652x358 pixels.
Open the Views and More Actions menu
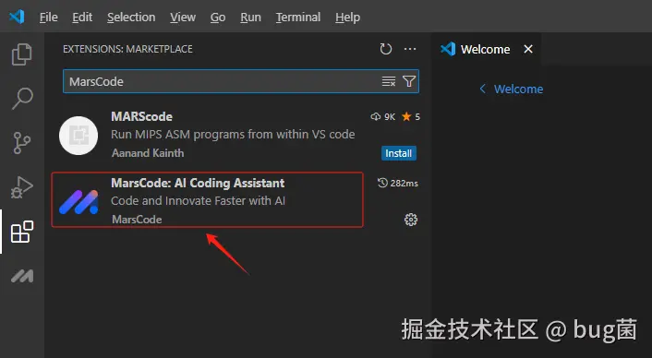(410, 49)
